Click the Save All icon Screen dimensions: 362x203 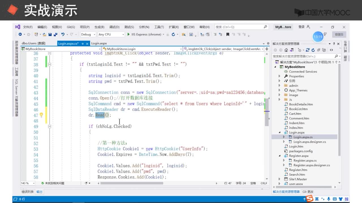coord(55,34)
